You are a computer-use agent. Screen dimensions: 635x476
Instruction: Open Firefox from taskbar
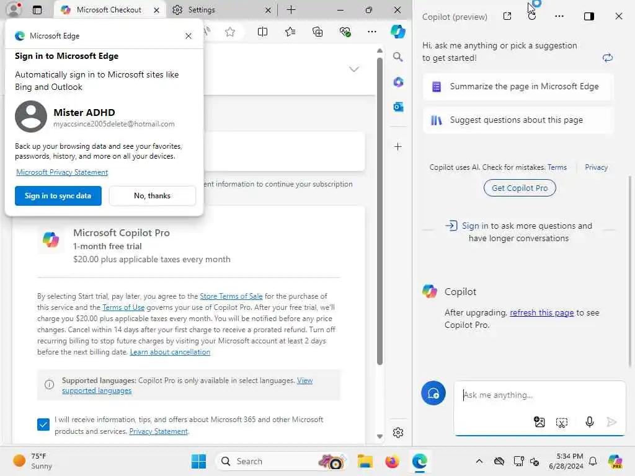coord(392,461)
